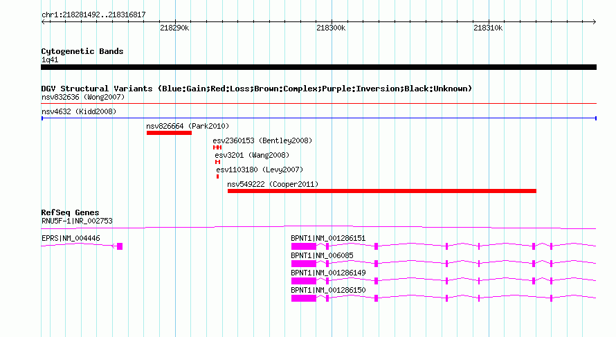This screenshot has height=337, width=616.
Task: Click the 218290k scale label
Action: click(x=174, y=28)
